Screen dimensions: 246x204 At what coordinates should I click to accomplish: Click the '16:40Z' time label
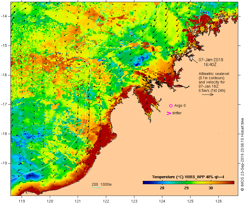tap(210, 64)
